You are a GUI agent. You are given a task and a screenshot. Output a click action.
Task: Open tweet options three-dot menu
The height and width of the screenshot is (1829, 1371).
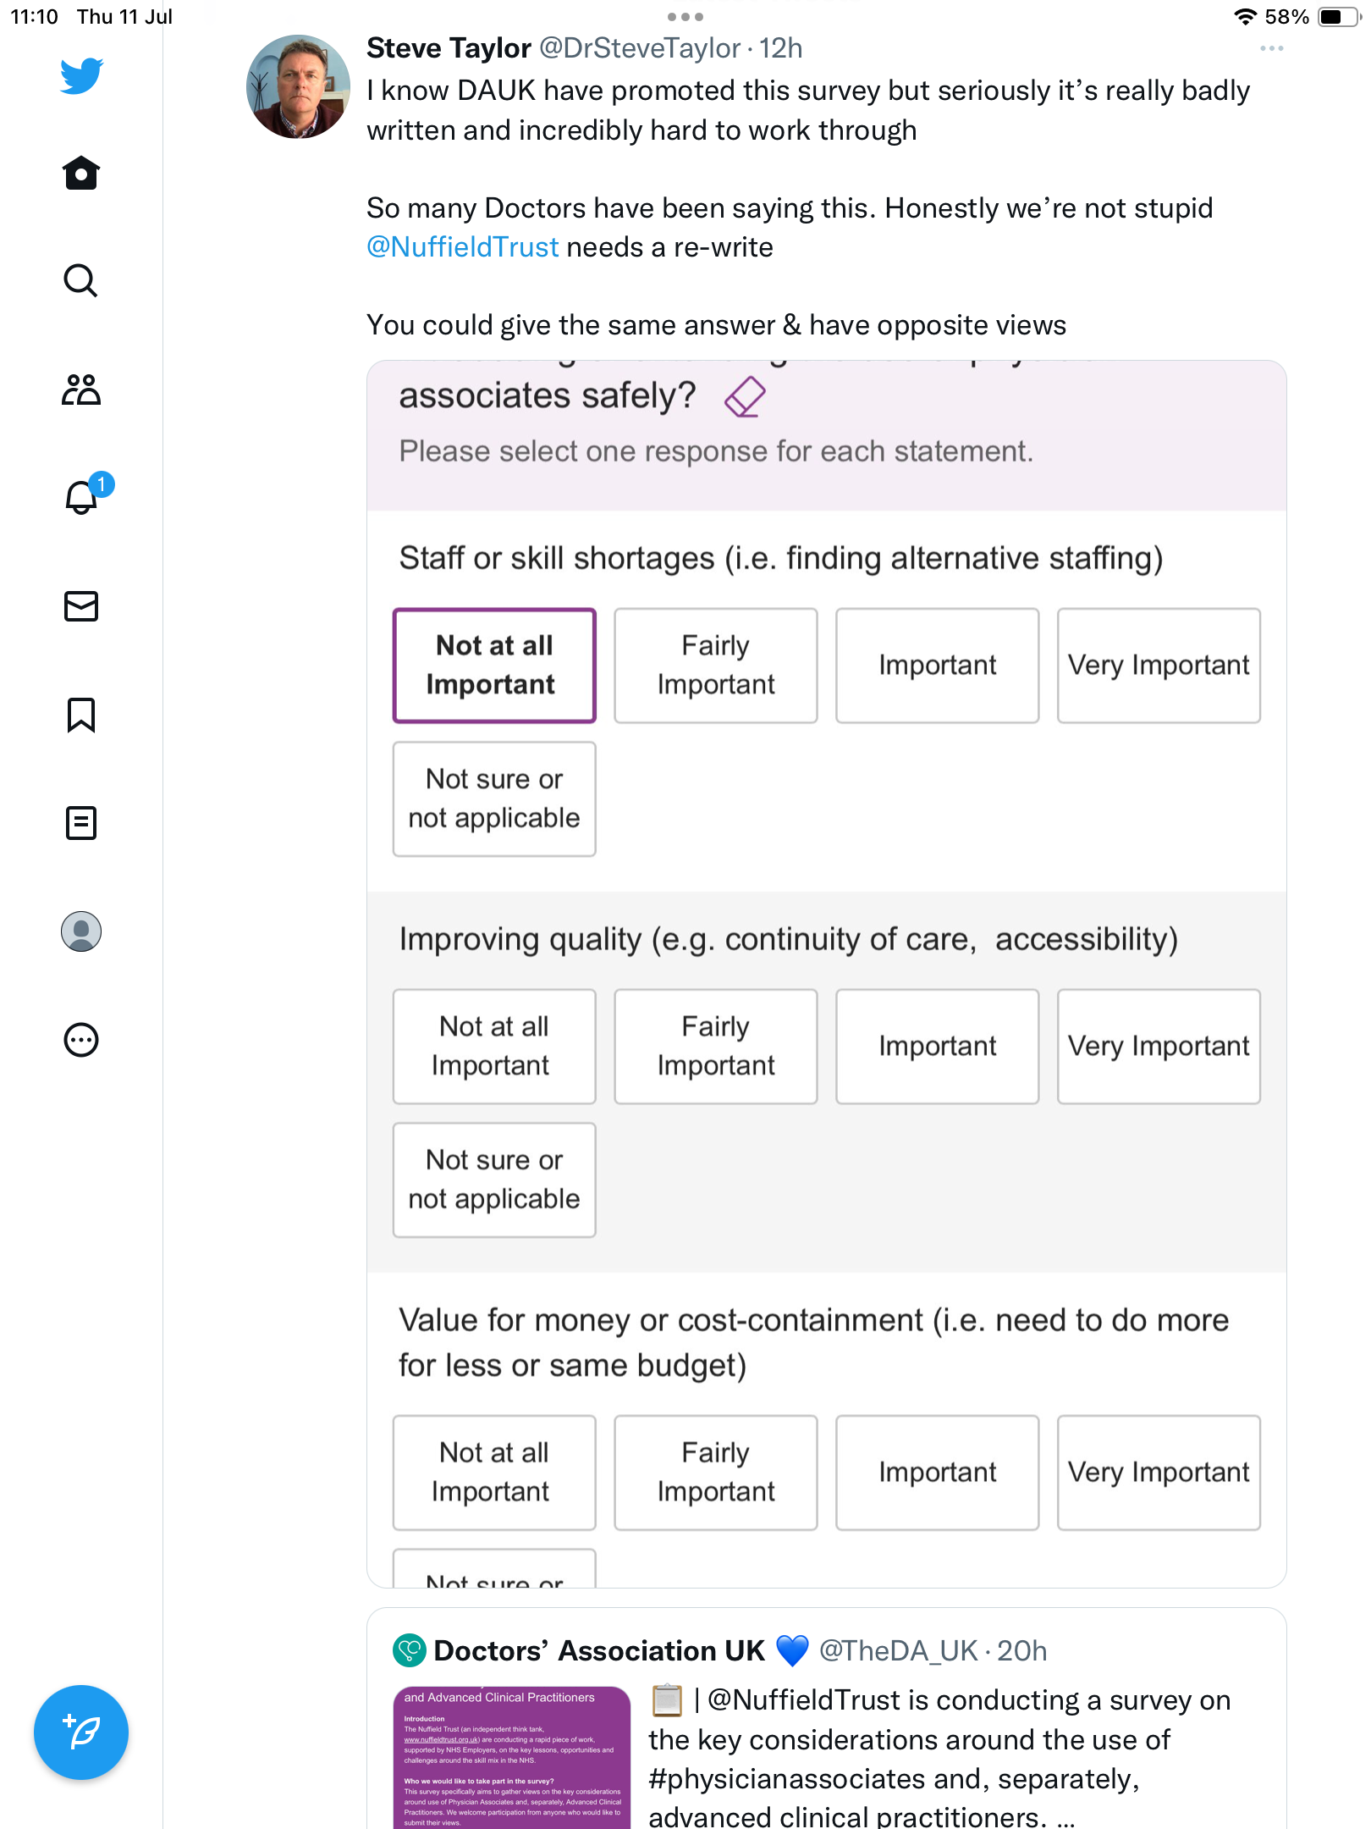coord(1271,49)
